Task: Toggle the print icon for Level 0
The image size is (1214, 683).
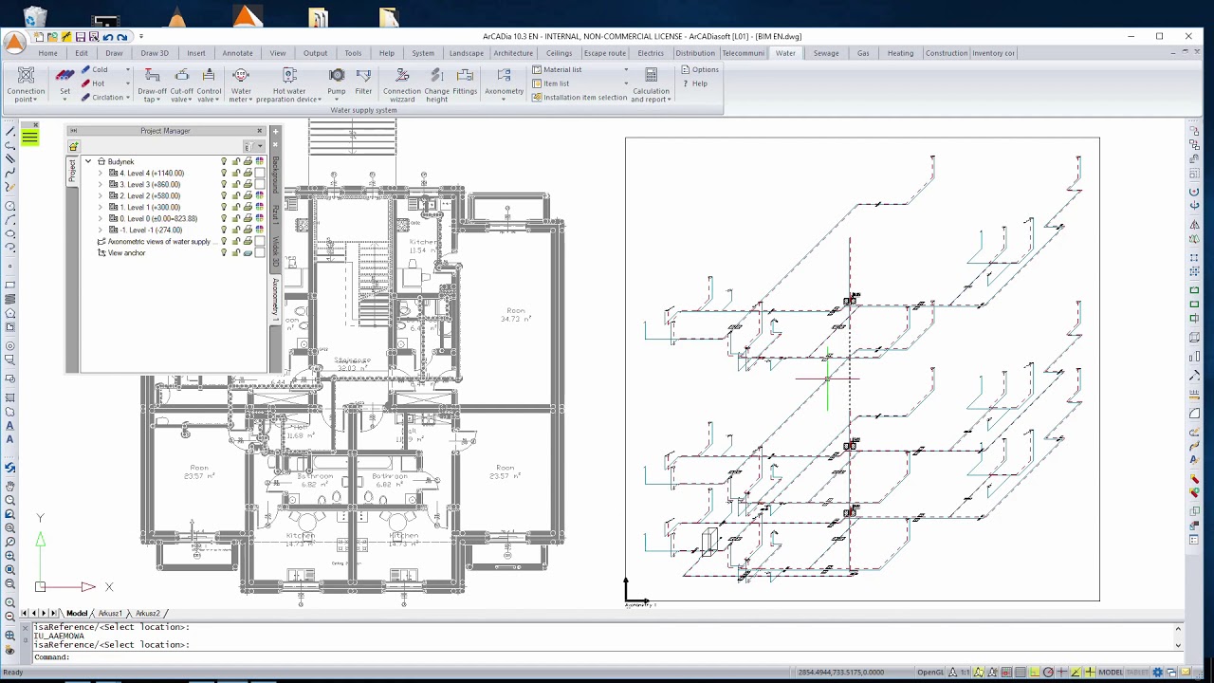Action: (x=248, y=219)
